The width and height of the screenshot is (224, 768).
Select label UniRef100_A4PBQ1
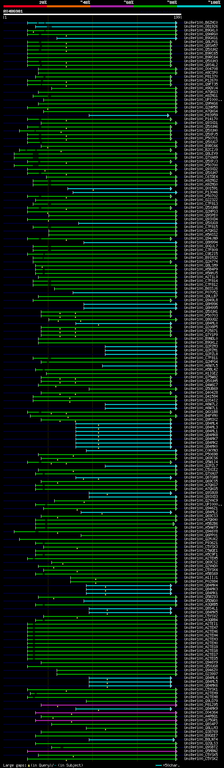201,716
